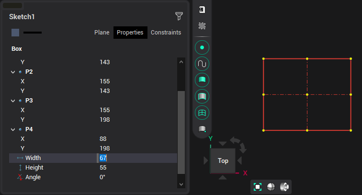Collapse the P4 point group

pos(13,129)
